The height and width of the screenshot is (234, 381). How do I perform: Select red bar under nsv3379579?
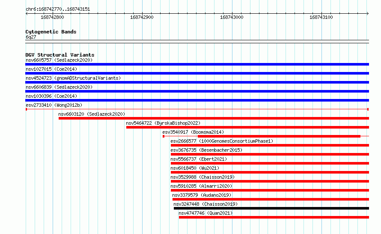pyautogui.click(x=271, y=199)
